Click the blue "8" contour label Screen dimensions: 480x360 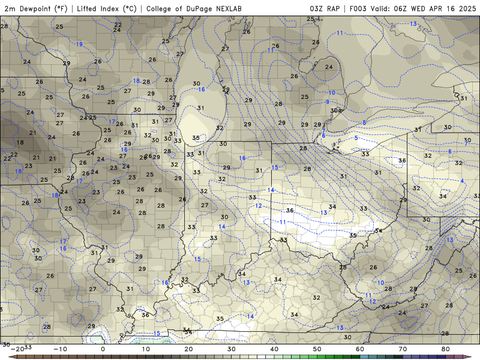(364, 122)
